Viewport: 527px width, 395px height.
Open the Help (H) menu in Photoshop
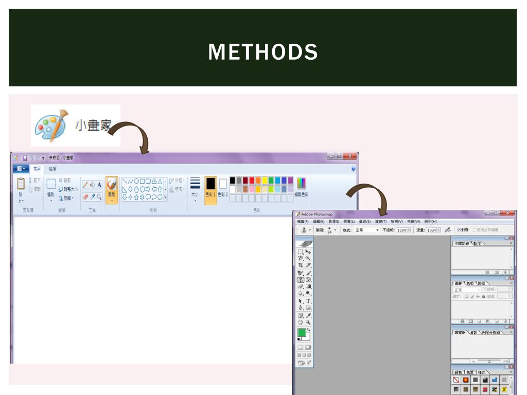[x=430, y=222]
